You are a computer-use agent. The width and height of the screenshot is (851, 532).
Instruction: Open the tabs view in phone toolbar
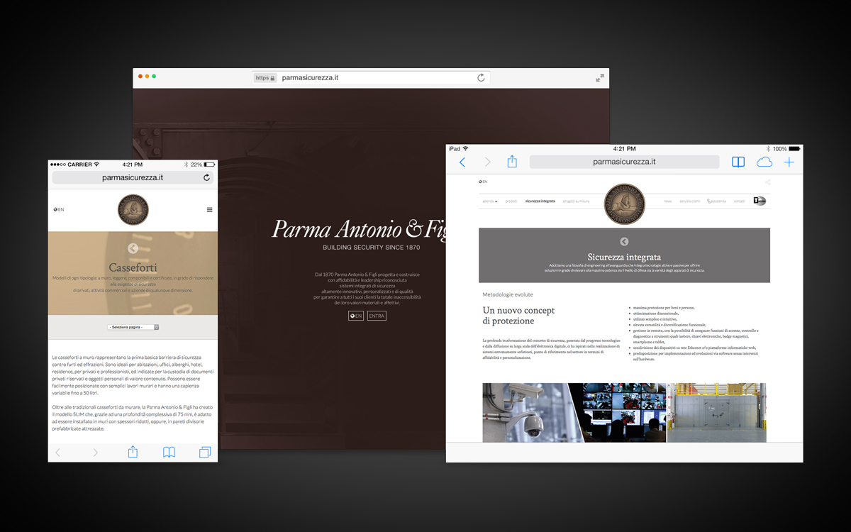point(205,453)
